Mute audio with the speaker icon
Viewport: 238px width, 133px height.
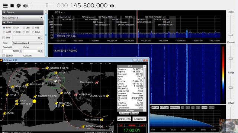point(25,6)
